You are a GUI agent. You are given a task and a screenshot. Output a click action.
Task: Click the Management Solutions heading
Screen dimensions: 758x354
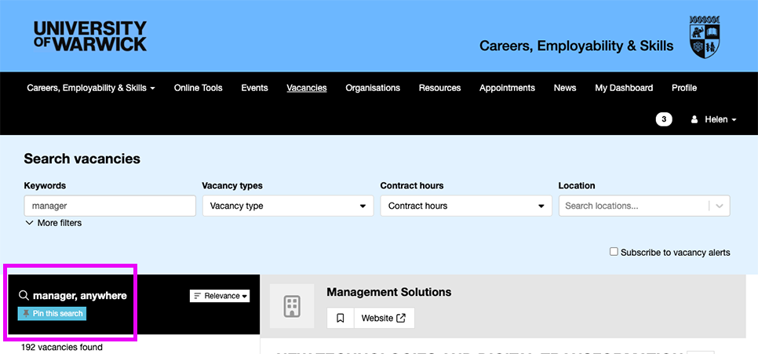389,292
